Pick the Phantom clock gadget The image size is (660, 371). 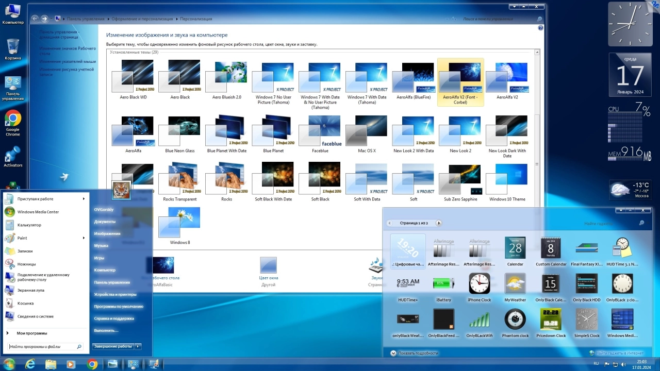click(515, 323)
